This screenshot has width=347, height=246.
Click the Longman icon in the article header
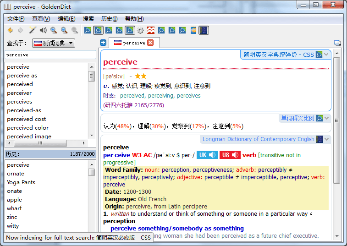[x=319, y=139]
